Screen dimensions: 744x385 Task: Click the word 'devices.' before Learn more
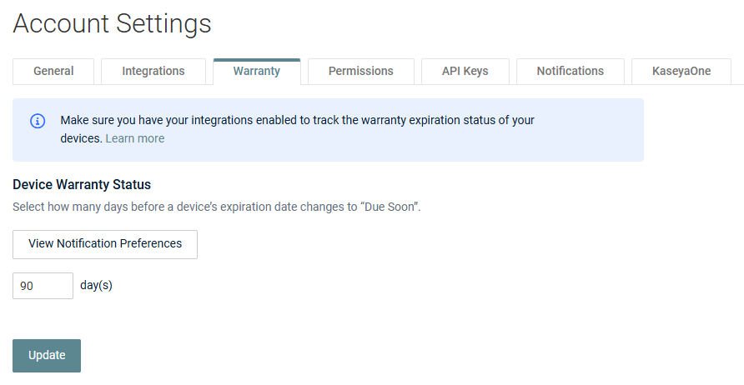tap(81, 138)
